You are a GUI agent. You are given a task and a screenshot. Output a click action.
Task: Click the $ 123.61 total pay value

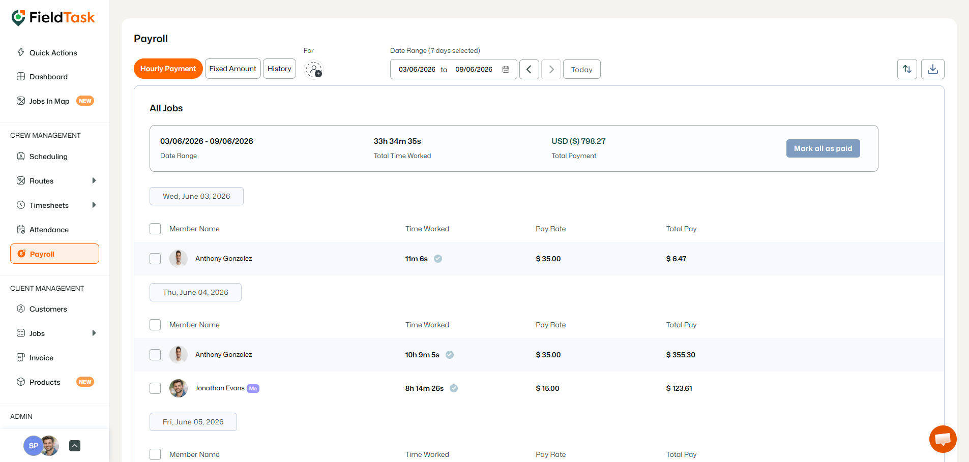click(679, 388)
